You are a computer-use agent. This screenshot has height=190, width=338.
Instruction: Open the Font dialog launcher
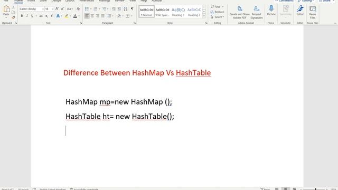tap(81, 23)
